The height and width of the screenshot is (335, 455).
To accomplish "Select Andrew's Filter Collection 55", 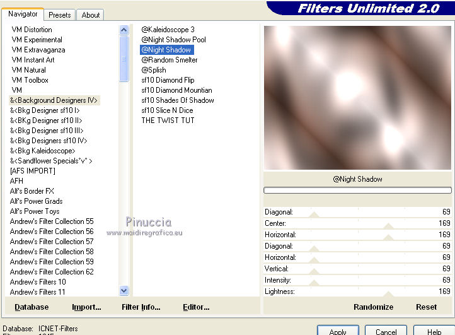I will coord(52,221).
